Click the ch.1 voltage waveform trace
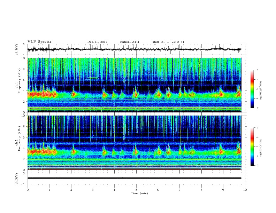 pos(134,49)
